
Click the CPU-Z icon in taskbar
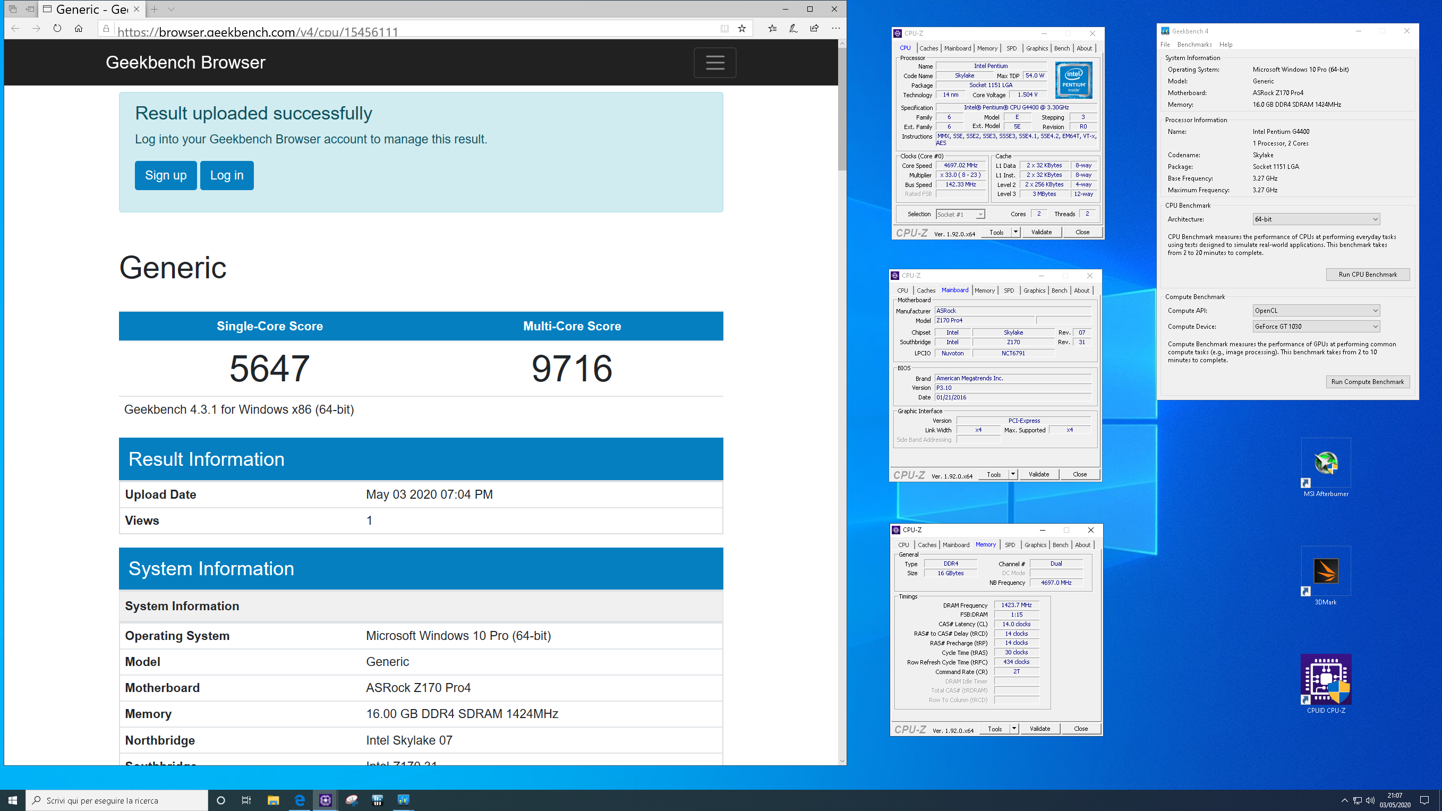click(x=325, y=800)
